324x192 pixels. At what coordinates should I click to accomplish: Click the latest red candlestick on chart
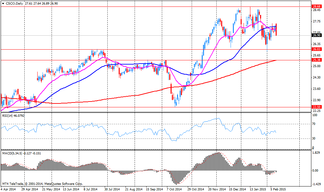click(276, 30)
